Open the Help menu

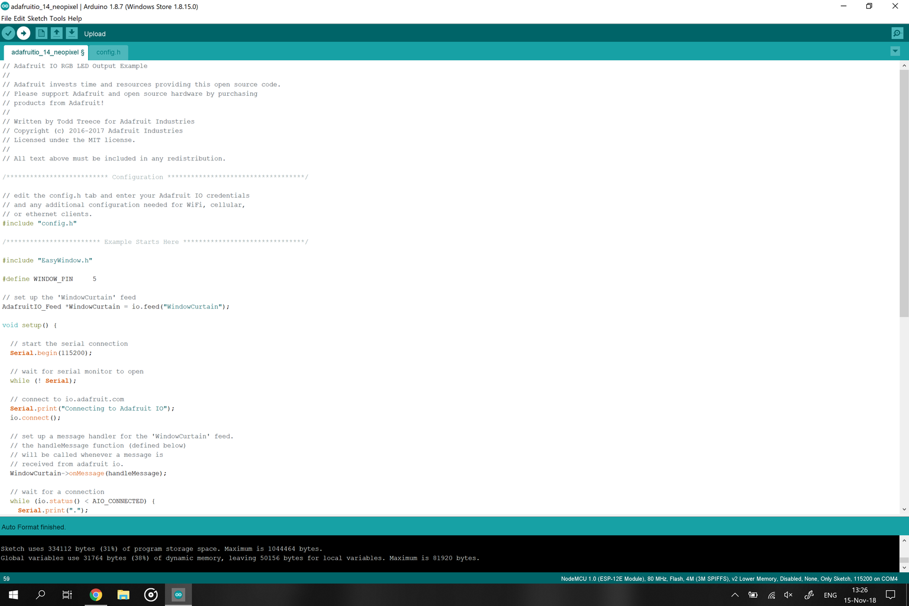tap(75, 18)
